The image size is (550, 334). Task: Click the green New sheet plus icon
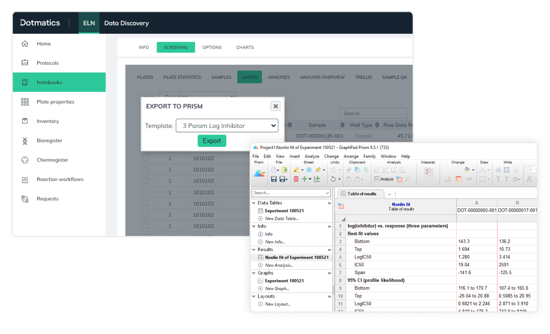coord(305,179)
